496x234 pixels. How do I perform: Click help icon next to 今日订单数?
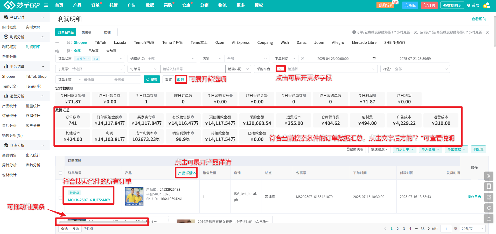(x=156, y=96)
